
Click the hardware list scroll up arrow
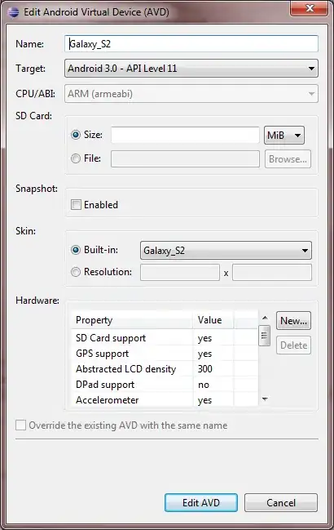[x=265, y=318]
